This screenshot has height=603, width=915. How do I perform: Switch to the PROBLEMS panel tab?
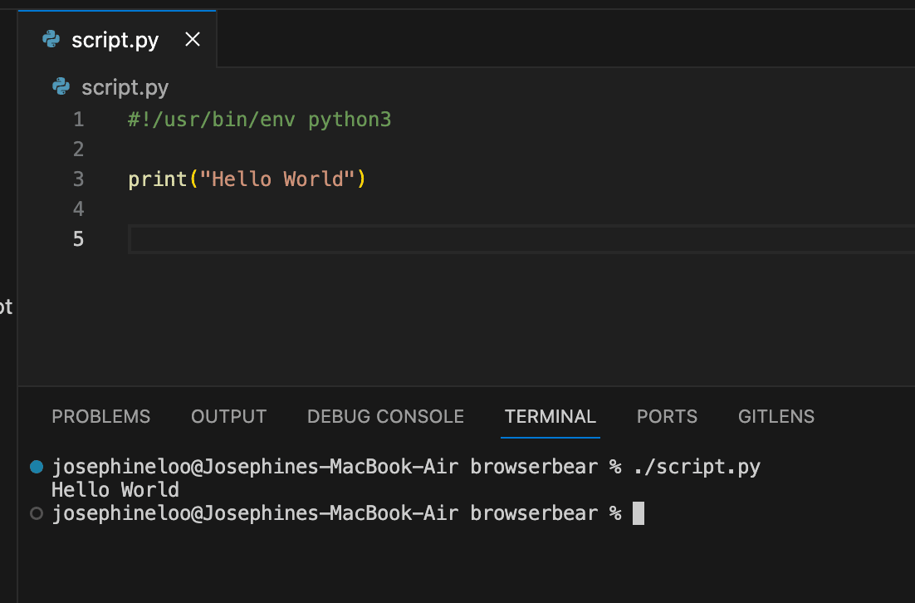click(100, 416)
